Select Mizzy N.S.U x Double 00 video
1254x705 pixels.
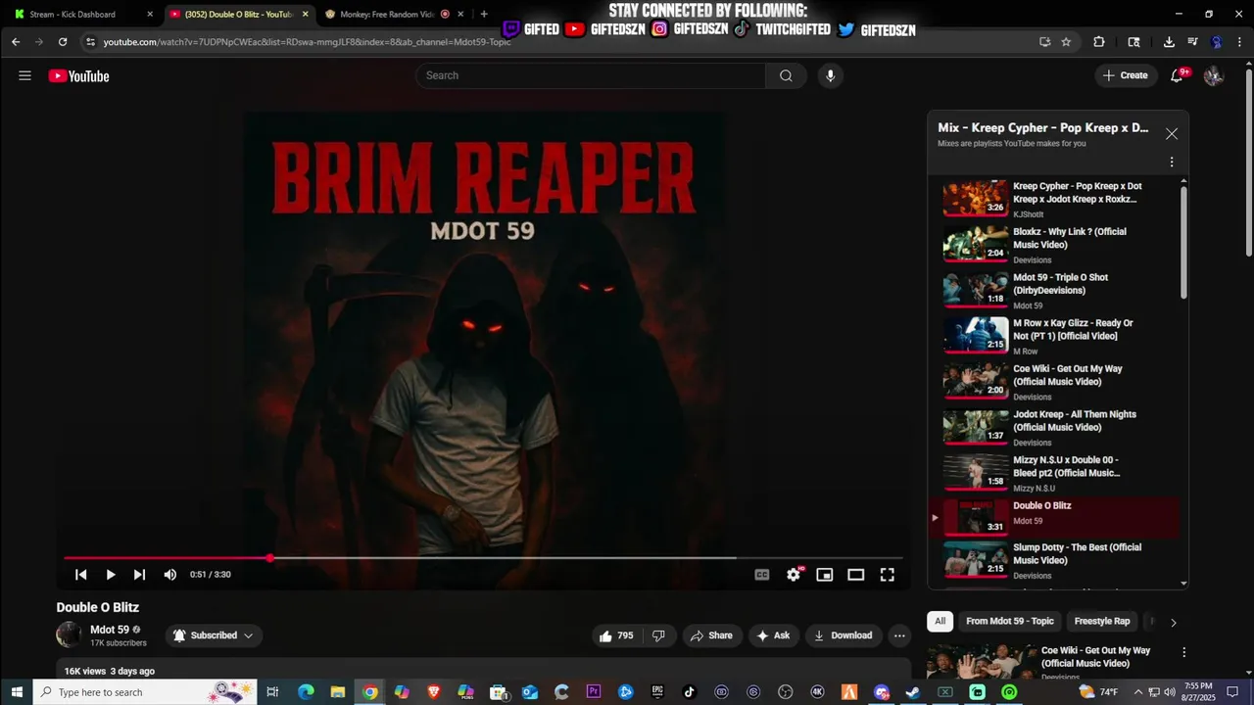click(x=1056, y=473)
